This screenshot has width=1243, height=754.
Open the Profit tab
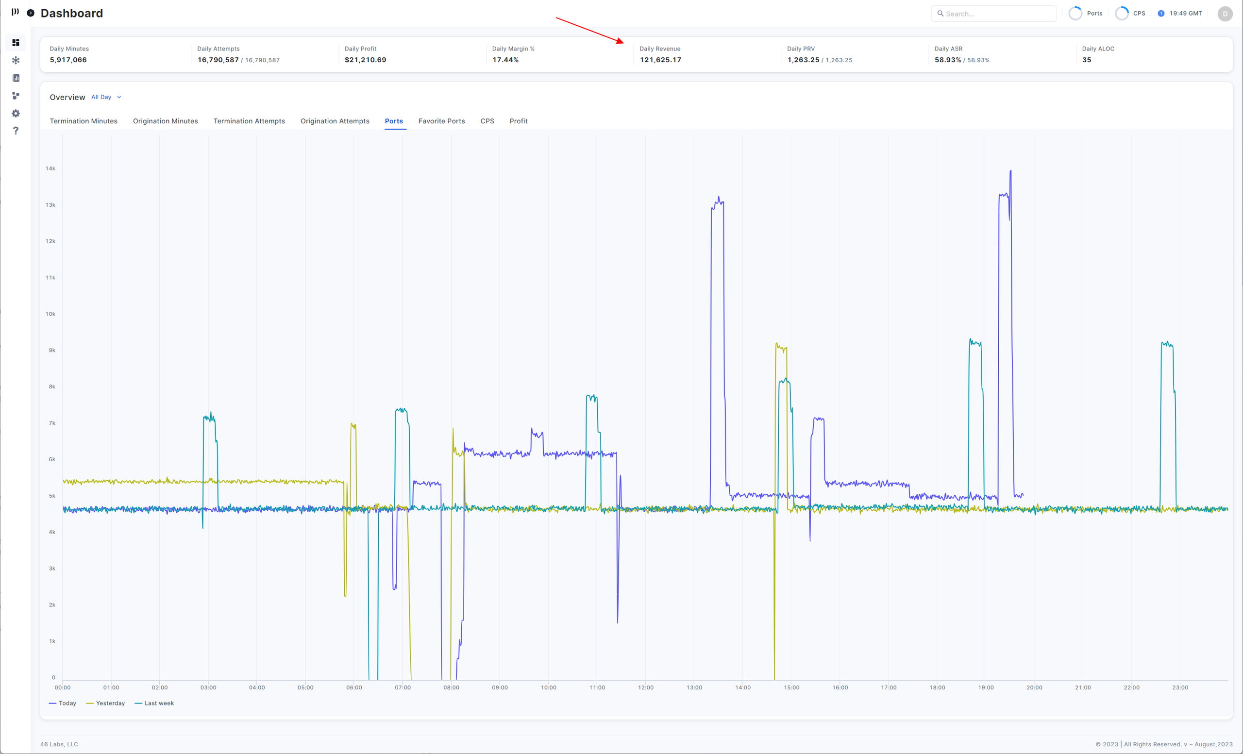518,121
